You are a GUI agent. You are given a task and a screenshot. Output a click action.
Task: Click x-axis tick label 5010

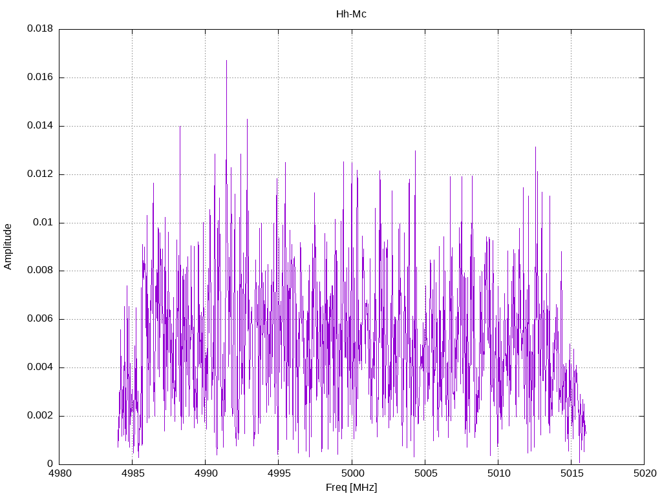(x=498, y=473)
